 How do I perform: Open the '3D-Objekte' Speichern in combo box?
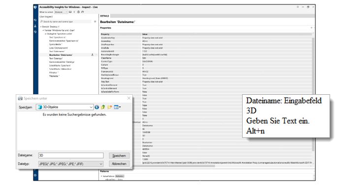64,107
